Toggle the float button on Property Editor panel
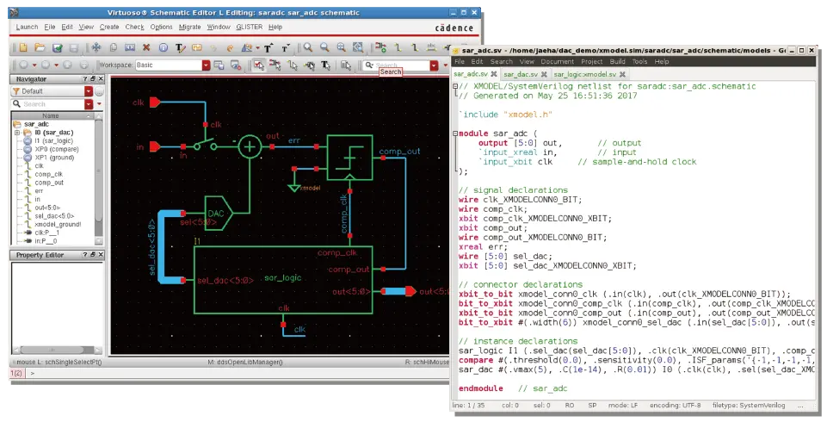Image resolution: width=827 pixels, height=422 pixels. pos(93,255)
